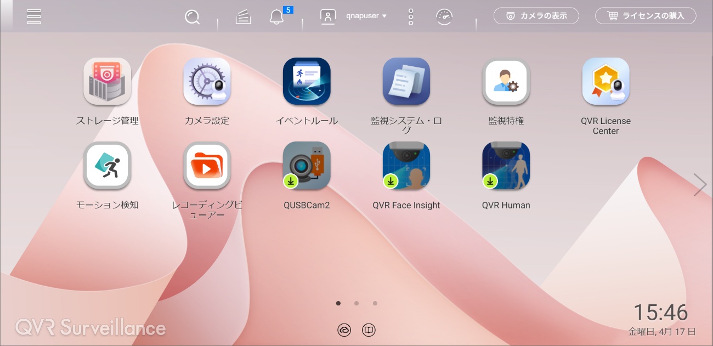
Task: Click the ライセンスの購入 button
Action: (x=646, y=16)
